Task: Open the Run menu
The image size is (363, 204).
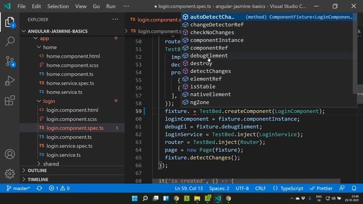Action: tap(111, 6)
